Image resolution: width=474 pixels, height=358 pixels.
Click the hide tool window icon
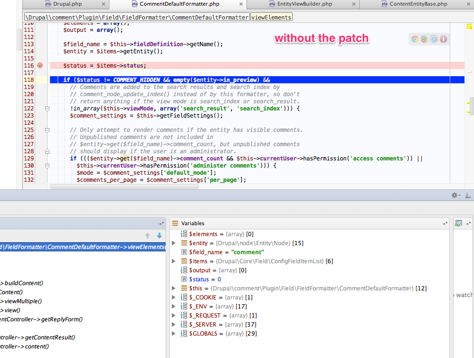coord(468,195)
